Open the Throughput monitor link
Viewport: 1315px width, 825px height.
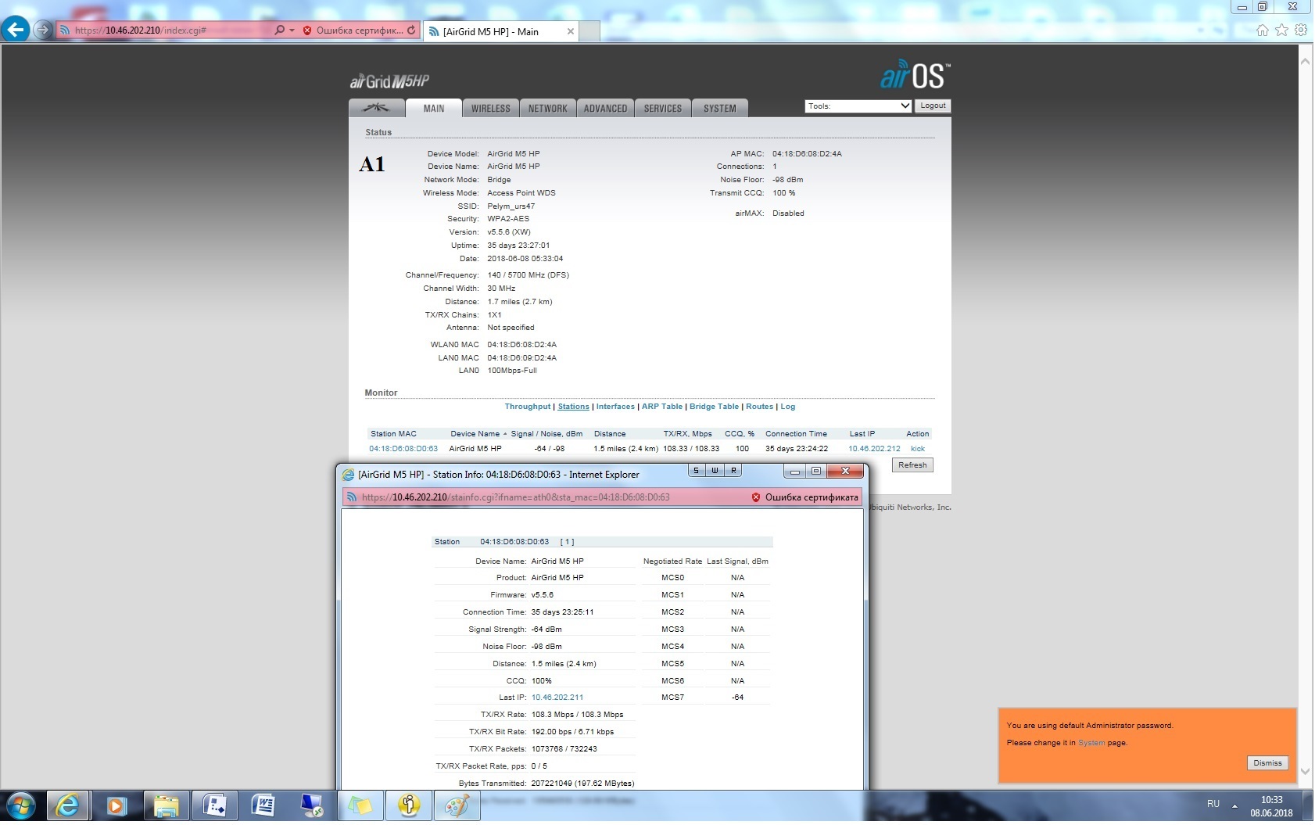528,407
